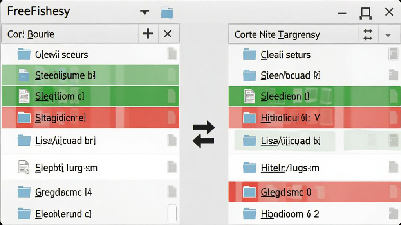This screenshot has width=401, height=225.
Task: Click the page icon at right of Cleaii seturs
Action: (393, 54)
